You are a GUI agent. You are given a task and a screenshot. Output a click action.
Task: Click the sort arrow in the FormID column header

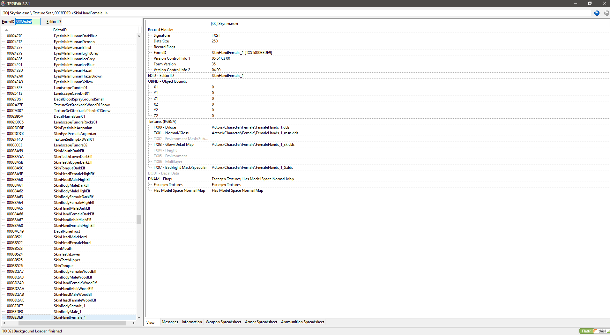[x=6, y=30]
